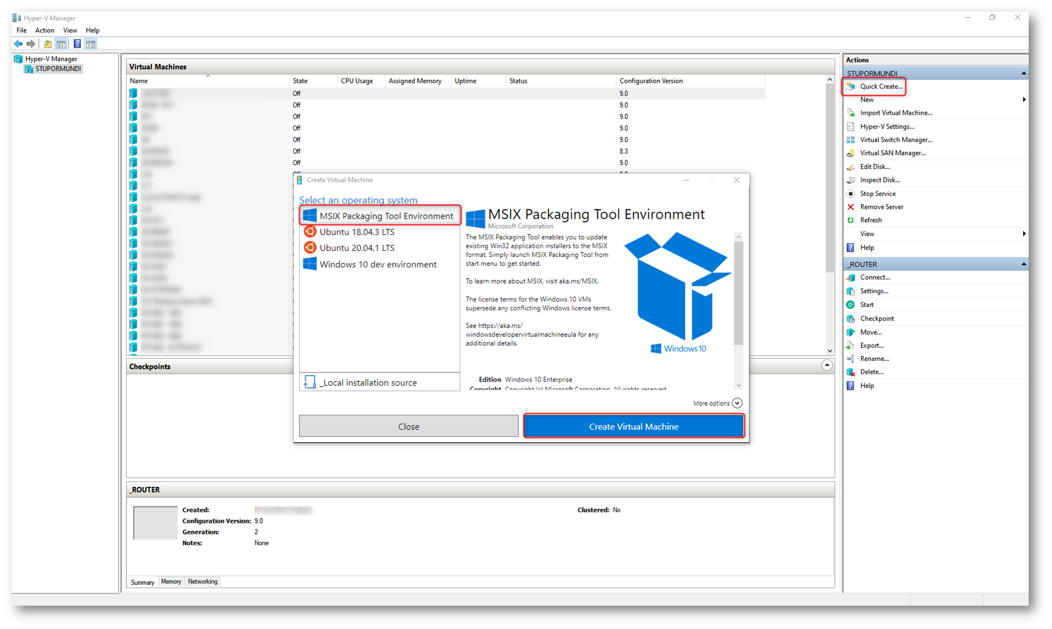Click the green Start power icon
The image size is (1052, 629).
[850, 305]
